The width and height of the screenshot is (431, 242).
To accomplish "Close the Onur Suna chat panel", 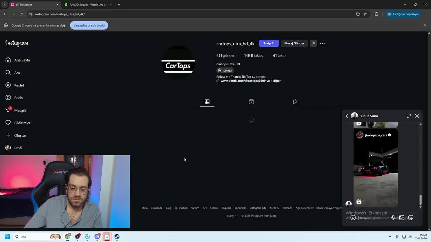I will coord(417,116).
